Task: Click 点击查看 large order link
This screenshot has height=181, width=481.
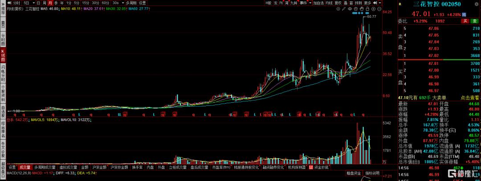Action: click(x=469, y=98)
